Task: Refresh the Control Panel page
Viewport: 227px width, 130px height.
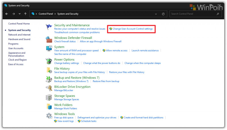Action: pyautogui.click(x=163, y=14)
